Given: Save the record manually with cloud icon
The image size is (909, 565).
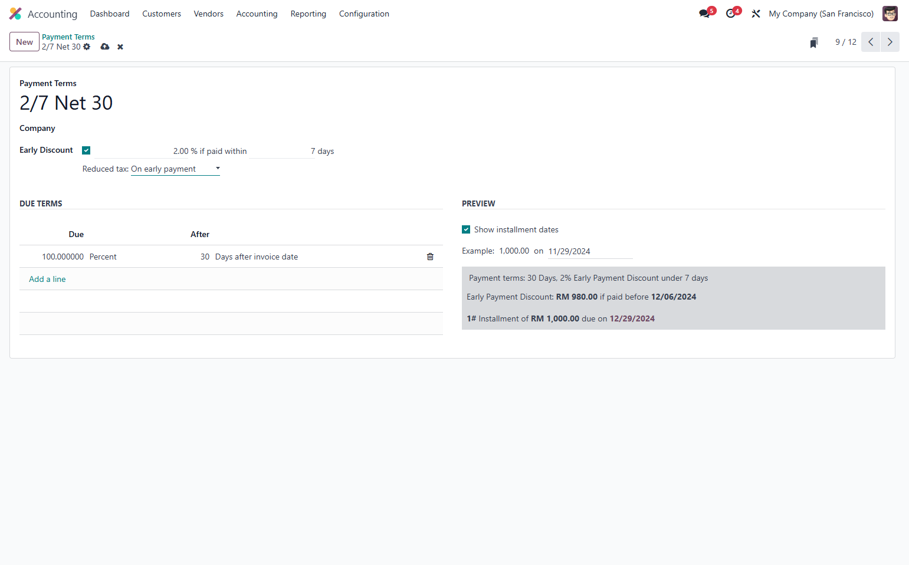Looking at the screenshot, I should click(x=105, y=47).
